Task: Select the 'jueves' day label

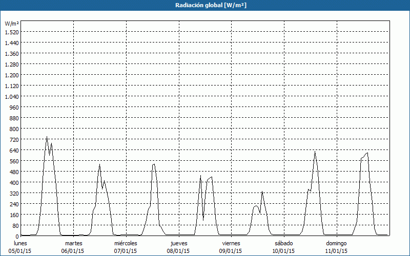Action: tap(179, 243)
